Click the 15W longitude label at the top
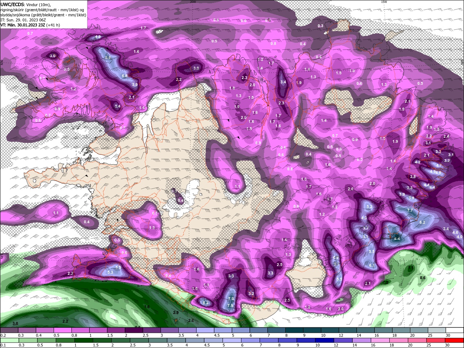The image size is (464, 348). pyautogui.click(x=384, y=2)
